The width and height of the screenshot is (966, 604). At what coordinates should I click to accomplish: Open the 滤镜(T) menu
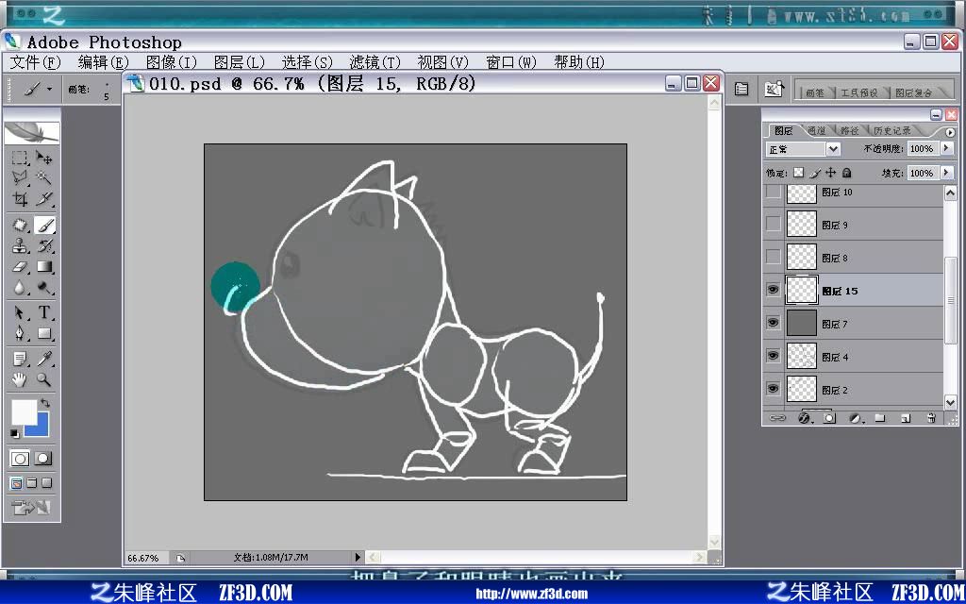click(375, 62)
